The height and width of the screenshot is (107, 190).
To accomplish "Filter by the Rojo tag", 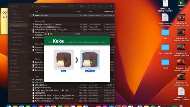I will tap(15, 64).
